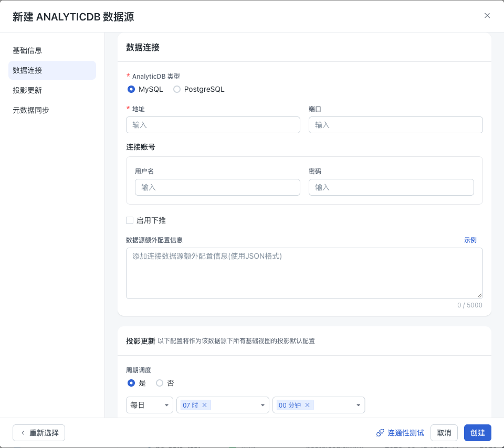Click the 0 / 5000 character counter
This screenshot has width=504, height=448.
click(x=469, y=305)
